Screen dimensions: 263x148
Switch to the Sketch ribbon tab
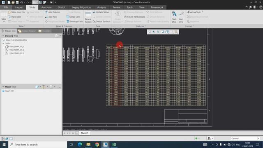coord(62,7)
